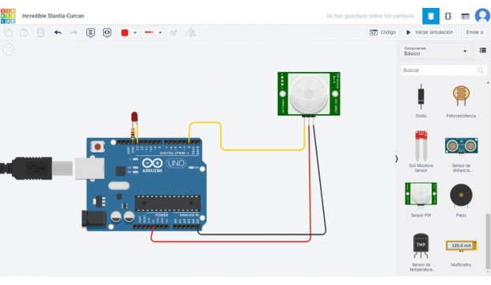Viewport: 491px width, 285px height.
Task: Toggle the components list view icon
Action: point(483,50)
